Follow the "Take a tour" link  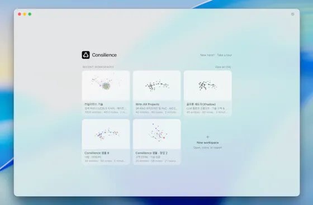pyautogui.click(x=224, y=55)
